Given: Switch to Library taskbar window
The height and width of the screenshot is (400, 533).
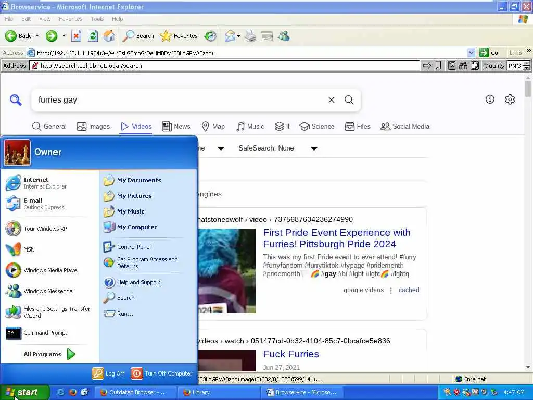Looking at the screenshot, I should point(219,393).
